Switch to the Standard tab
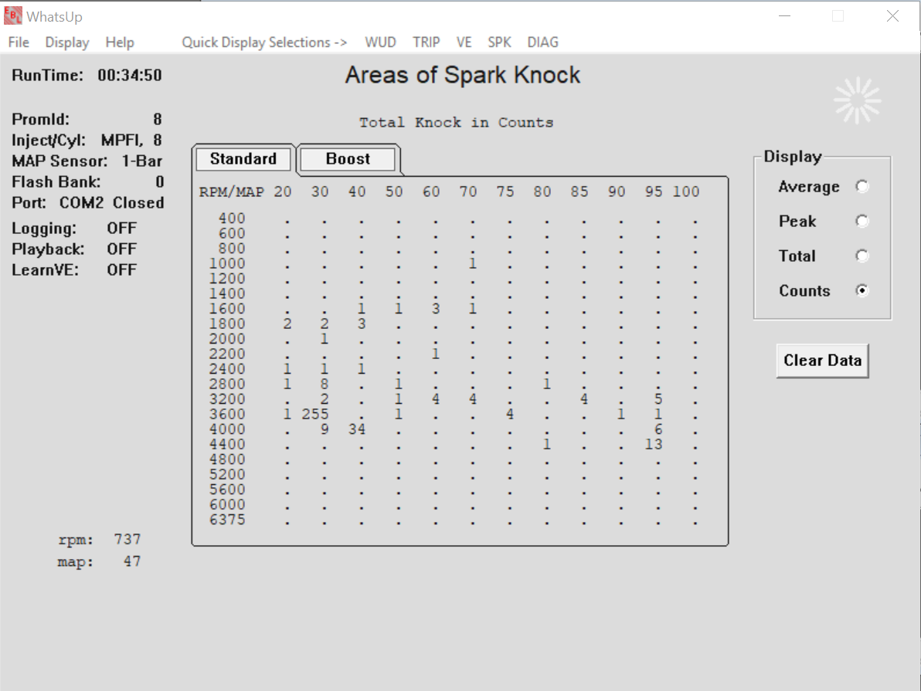Viewport: 921px width, 691px height. [243, 159]
